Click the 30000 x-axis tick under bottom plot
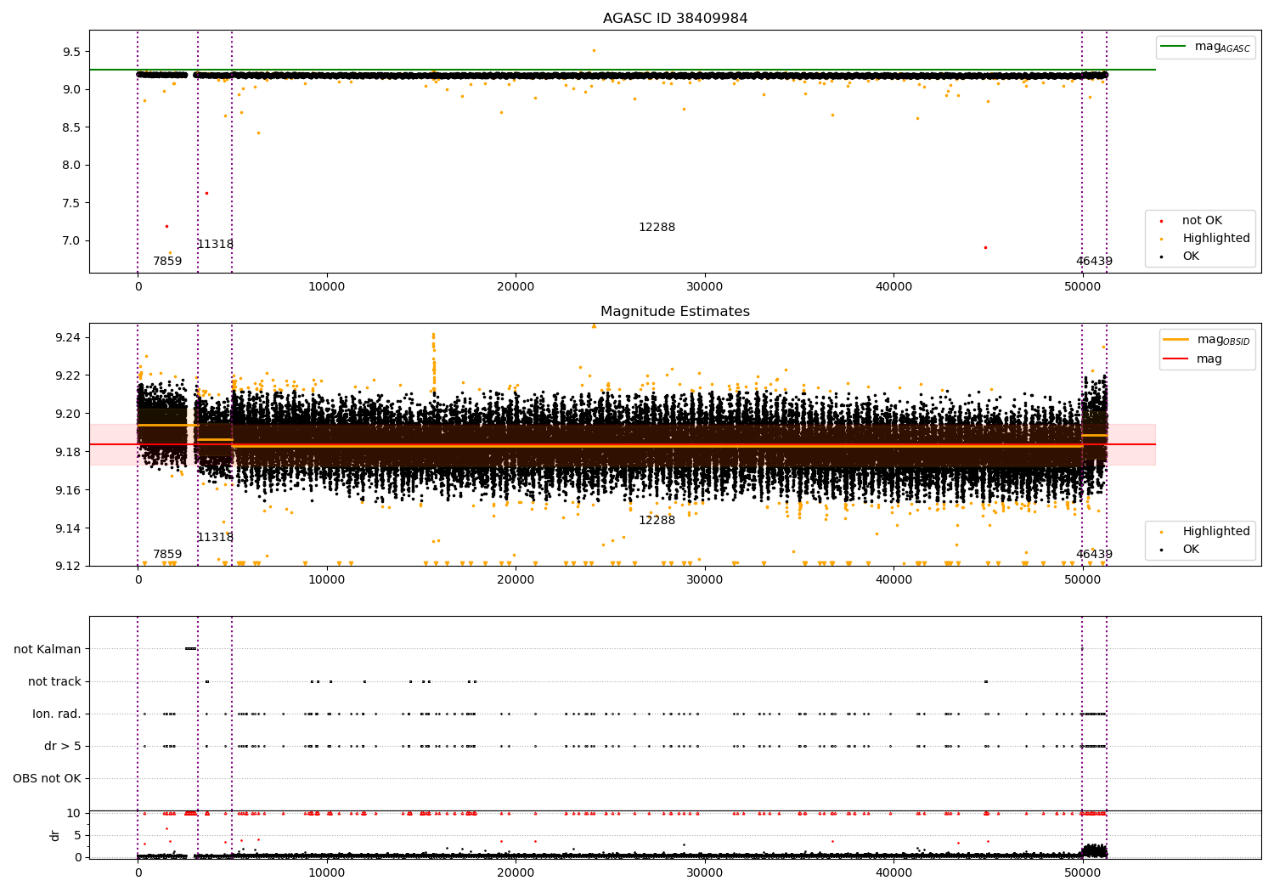 point(705,872)
